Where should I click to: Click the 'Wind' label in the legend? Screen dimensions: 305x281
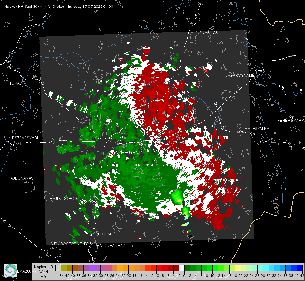44,272
